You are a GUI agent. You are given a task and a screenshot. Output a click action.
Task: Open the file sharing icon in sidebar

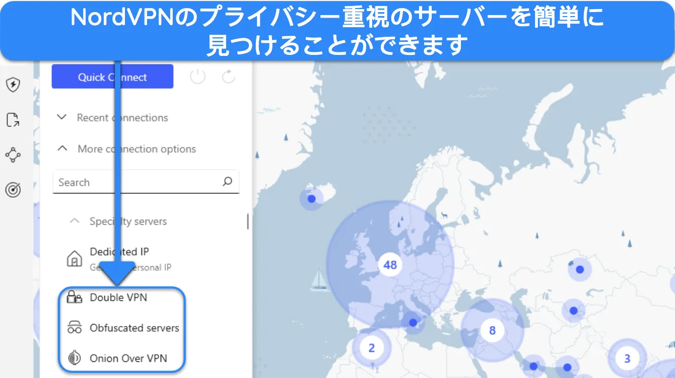coord(13,120)
